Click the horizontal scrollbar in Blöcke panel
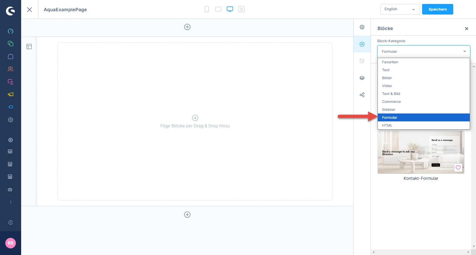Image resolution: width=476 pixels, height=255 pixels. [x=423, y=252]
